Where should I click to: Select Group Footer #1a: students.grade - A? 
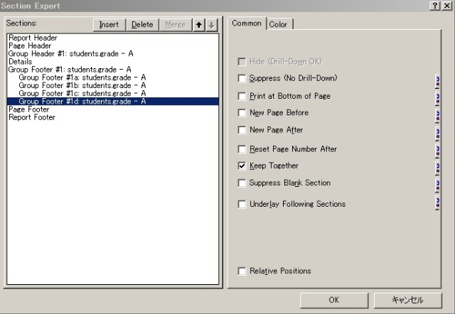pos(112,77)
